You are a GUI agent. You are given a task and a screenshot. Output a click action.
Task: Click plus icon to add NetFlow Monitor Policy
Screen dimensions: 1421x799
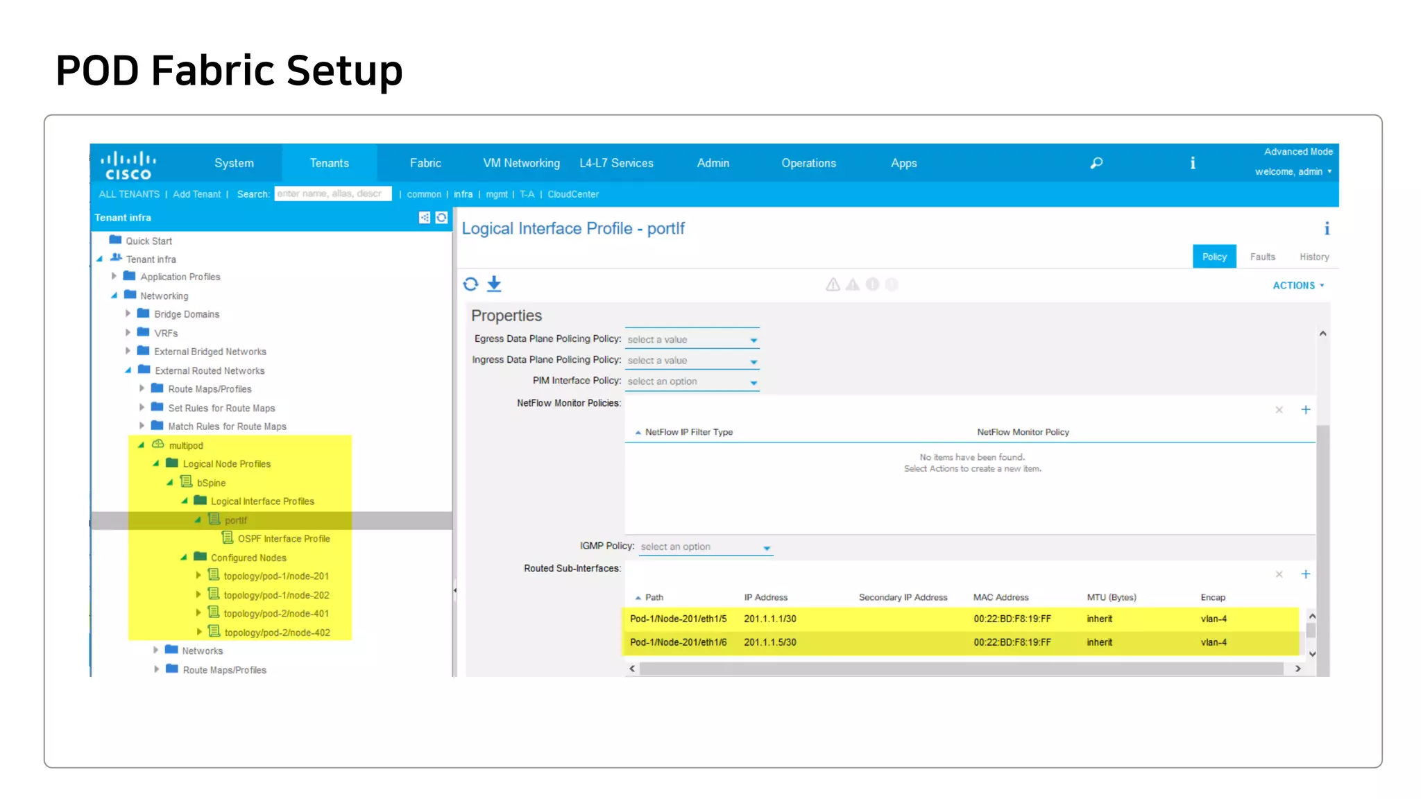tap(1305, 410)
